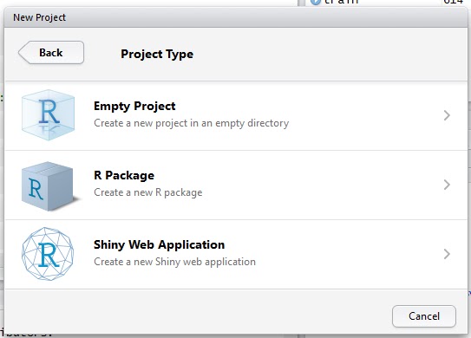Image resolution: width=471 pixels, height=338 pixels.
Task: Expand the R Package chevron arrow
Action: tap(447, 185)
